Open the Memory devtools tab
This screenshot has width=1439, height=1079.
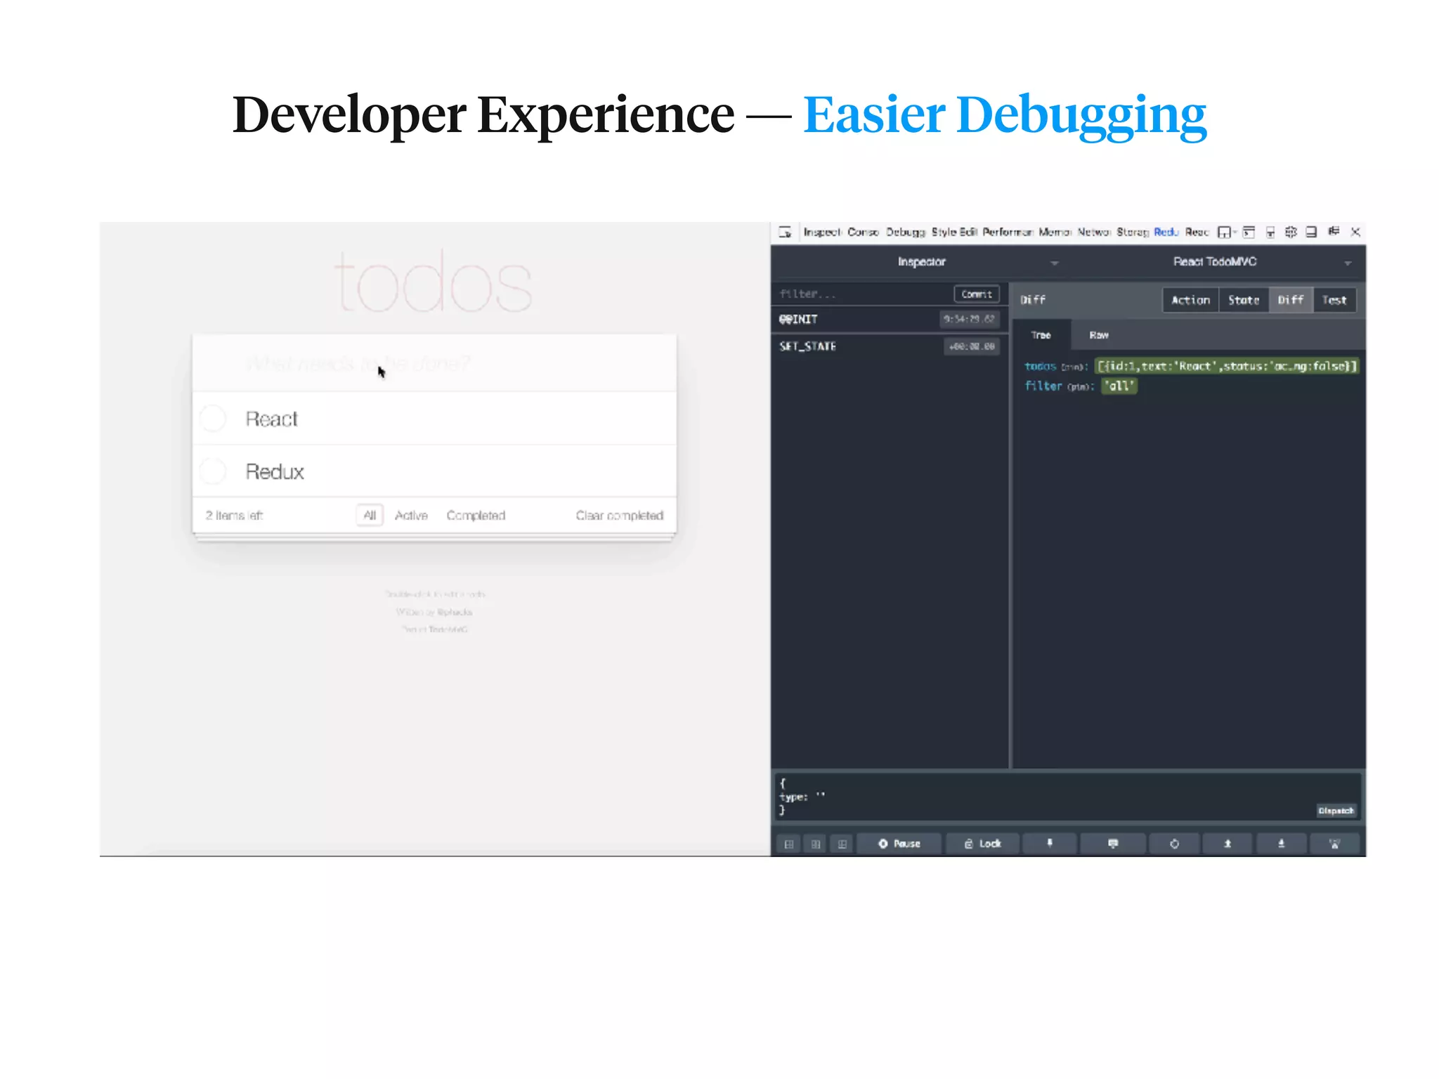coord(1055,232)
